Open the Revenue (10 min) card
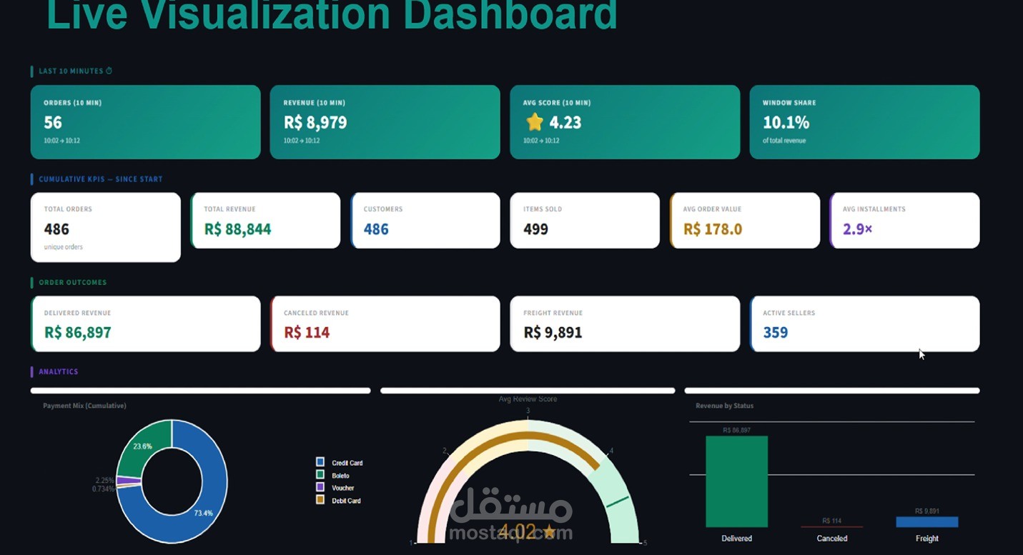 [x=385, y=122]
